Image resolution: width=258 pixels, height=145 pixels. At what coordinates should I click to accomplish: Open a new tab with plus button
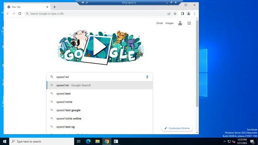click(x=54, y=7)
